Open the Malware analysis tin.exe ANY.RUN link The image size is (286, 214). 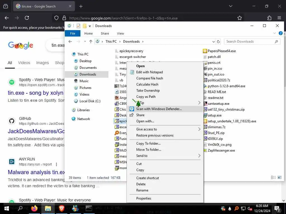(36, 172)
